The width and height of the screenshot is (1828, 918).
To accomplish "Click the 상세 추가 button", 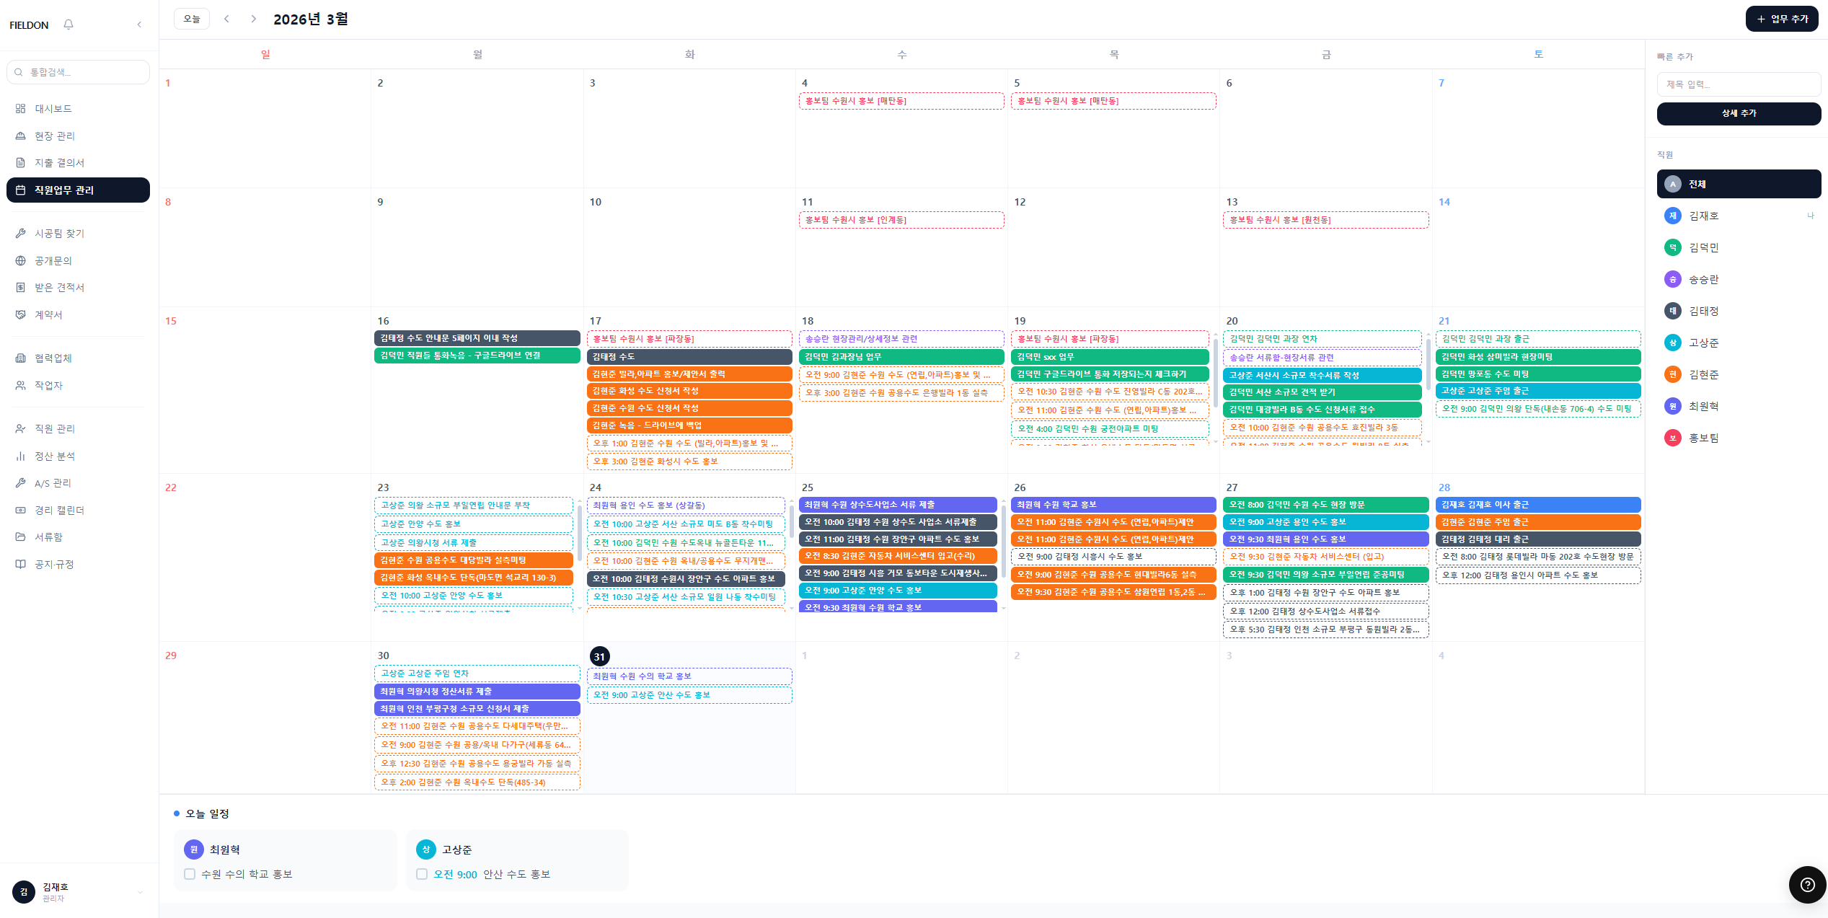I will [1739, 113].
